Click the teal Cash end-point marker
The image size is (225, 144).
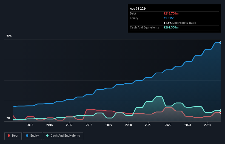pyautogui.click(x=220, y=110)
